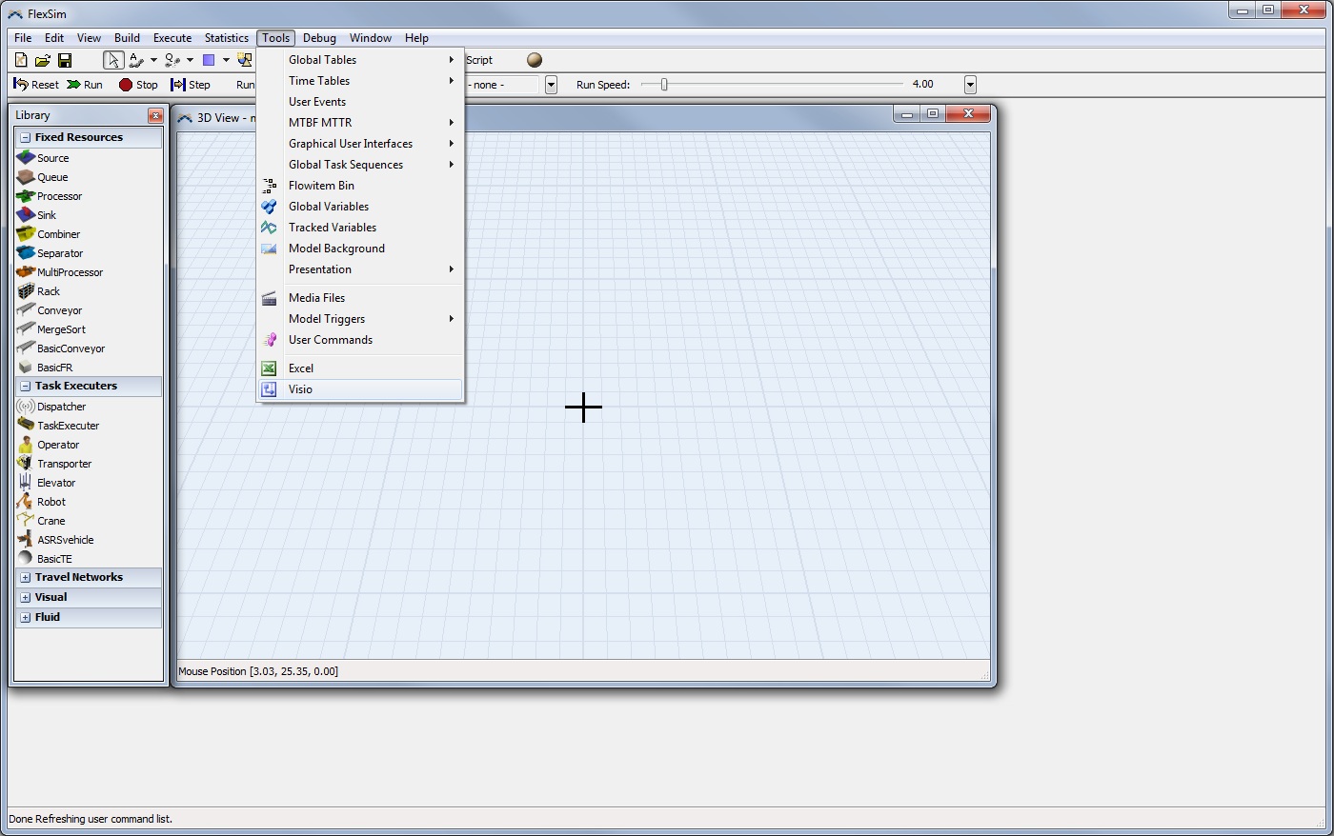The height and width of the screenshot is (836, 1334).
Task: Expand the Travel Networks library group
Action: point(26,578)
